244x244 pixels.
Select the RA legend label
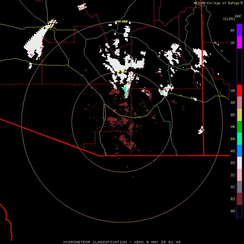[233, 139]
